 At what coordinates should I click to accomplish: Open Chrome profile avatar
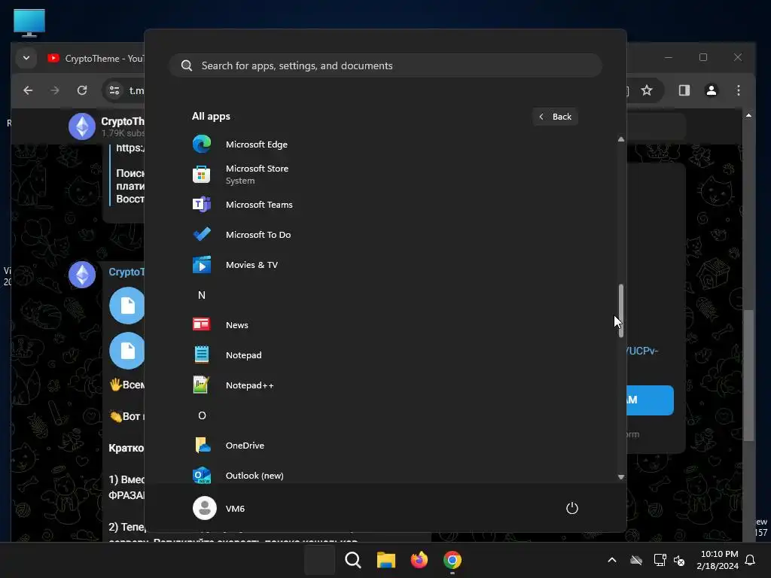pyautogui.click(x=711, y=90)
